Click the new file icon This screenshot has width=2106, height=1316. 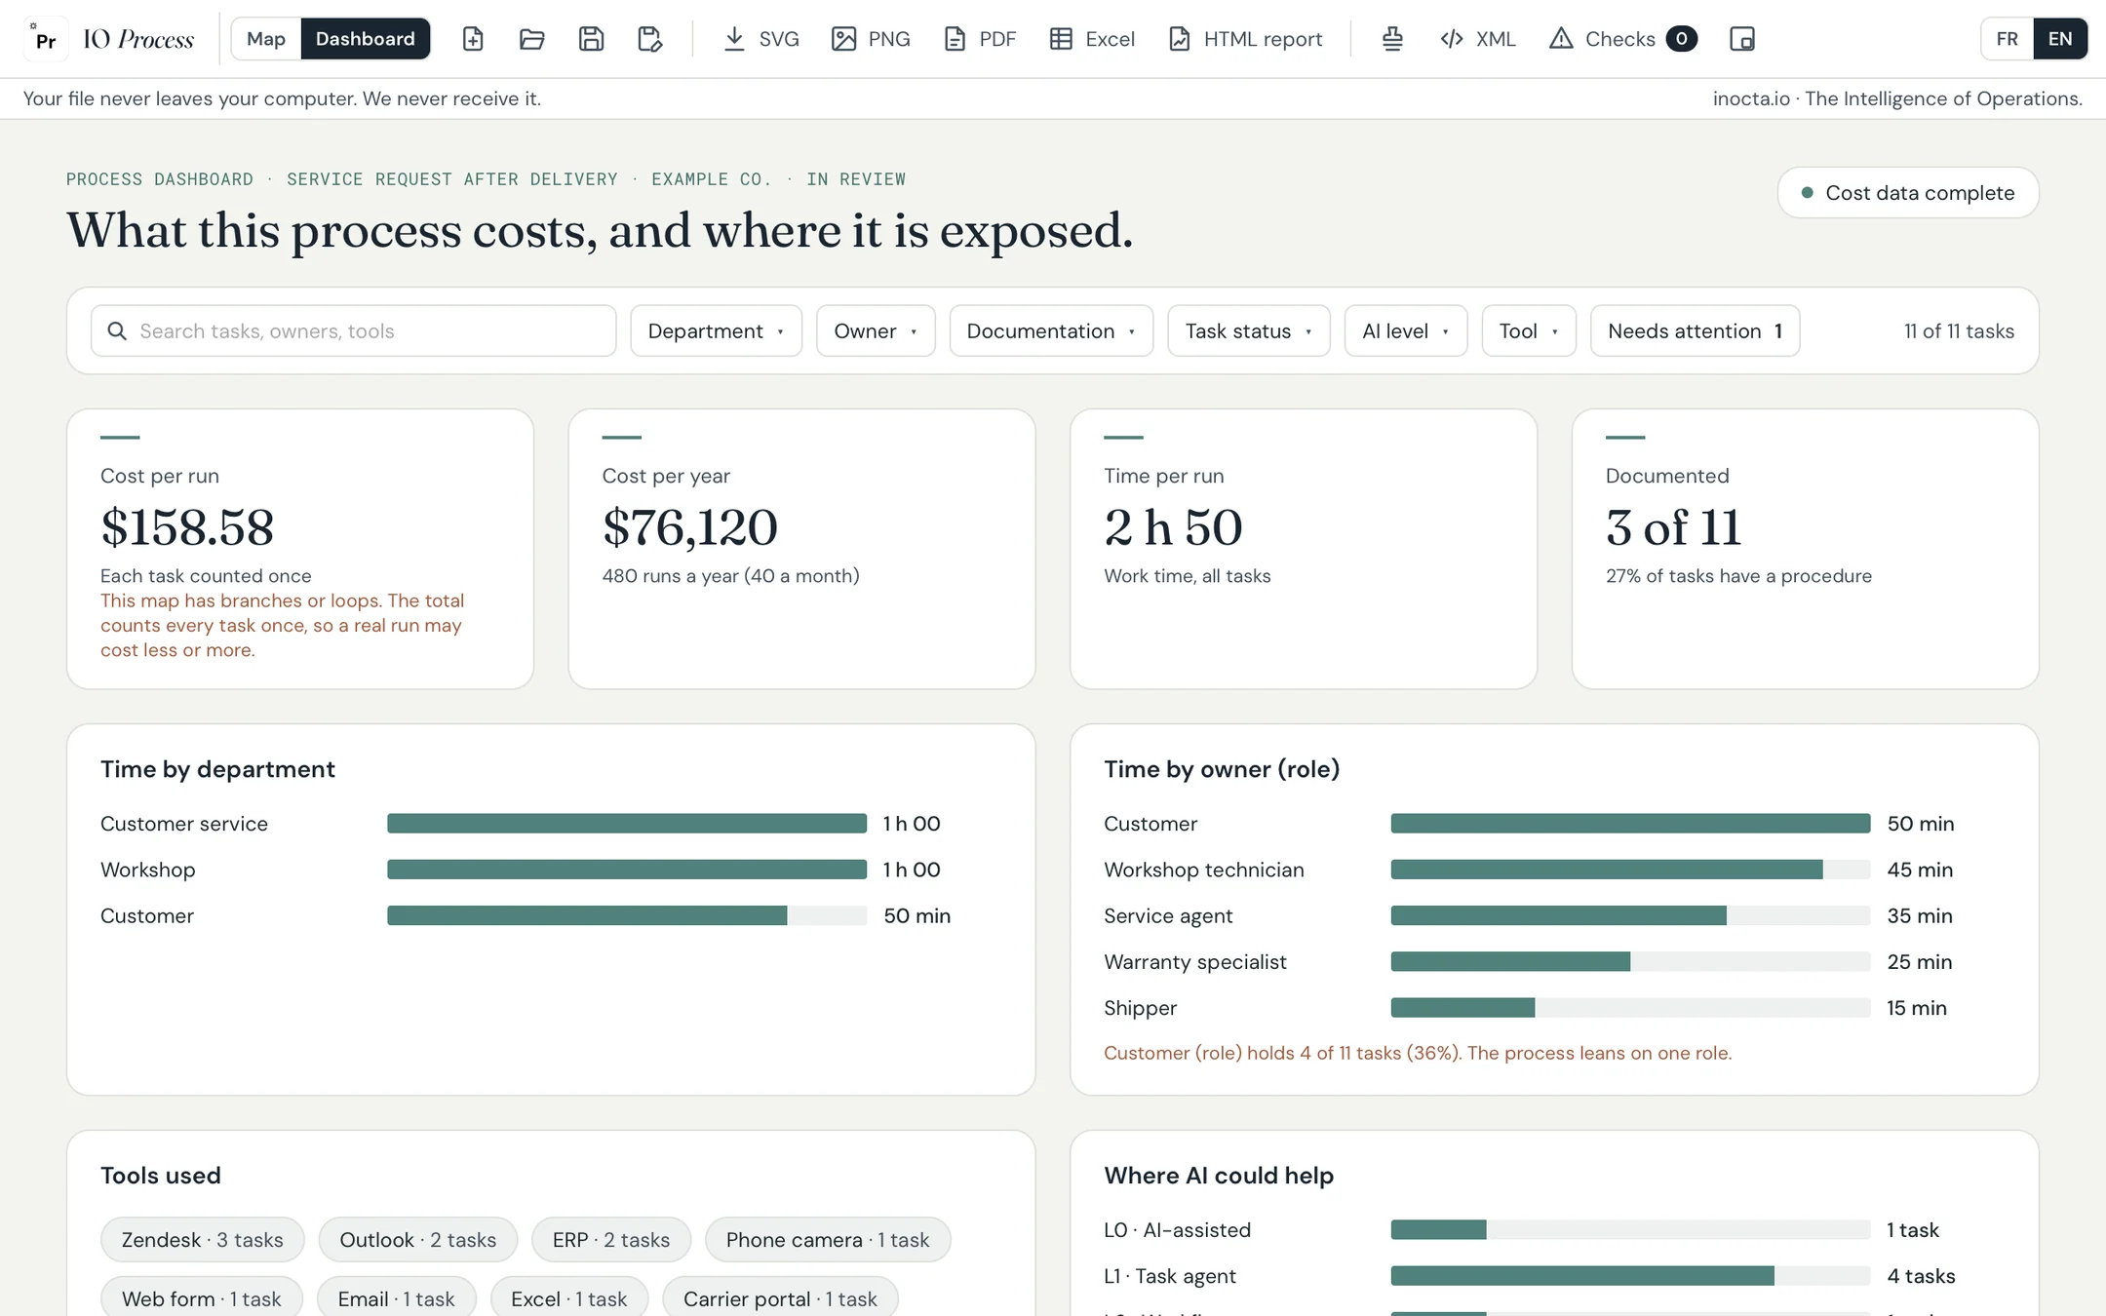(x=473, y=39)
